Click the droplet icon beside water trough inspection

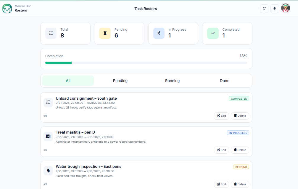(48, 170)
